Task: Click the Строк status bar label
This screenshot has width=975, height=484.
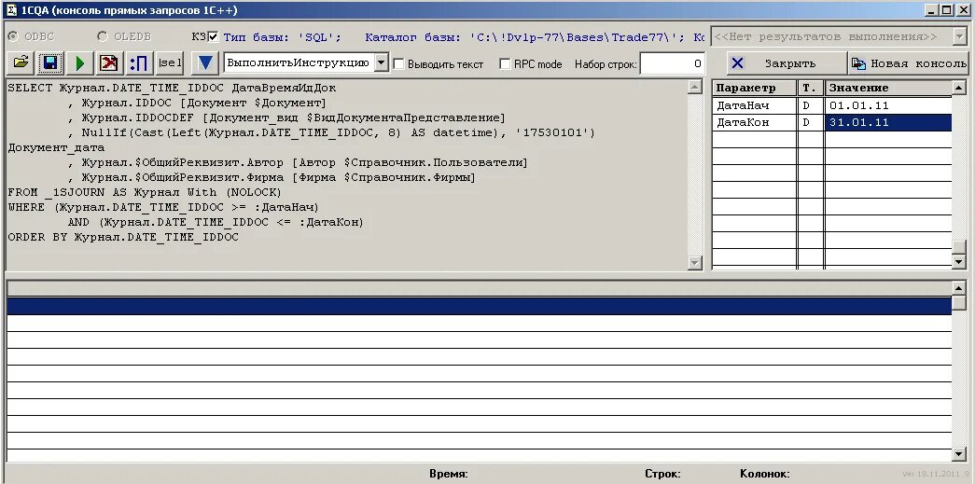Action: click(x=662, y=474)
